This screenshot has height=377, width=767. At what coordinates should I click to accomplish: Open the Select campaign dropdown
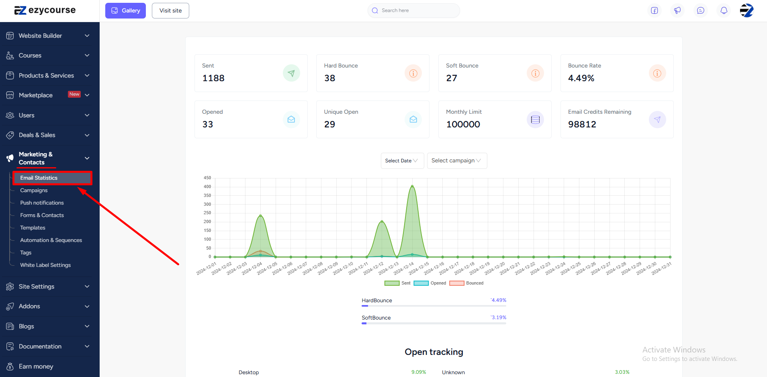pos(457,161)
